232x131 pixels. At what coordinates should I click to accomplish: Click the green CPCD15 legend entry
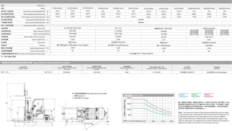click(196, 96)
